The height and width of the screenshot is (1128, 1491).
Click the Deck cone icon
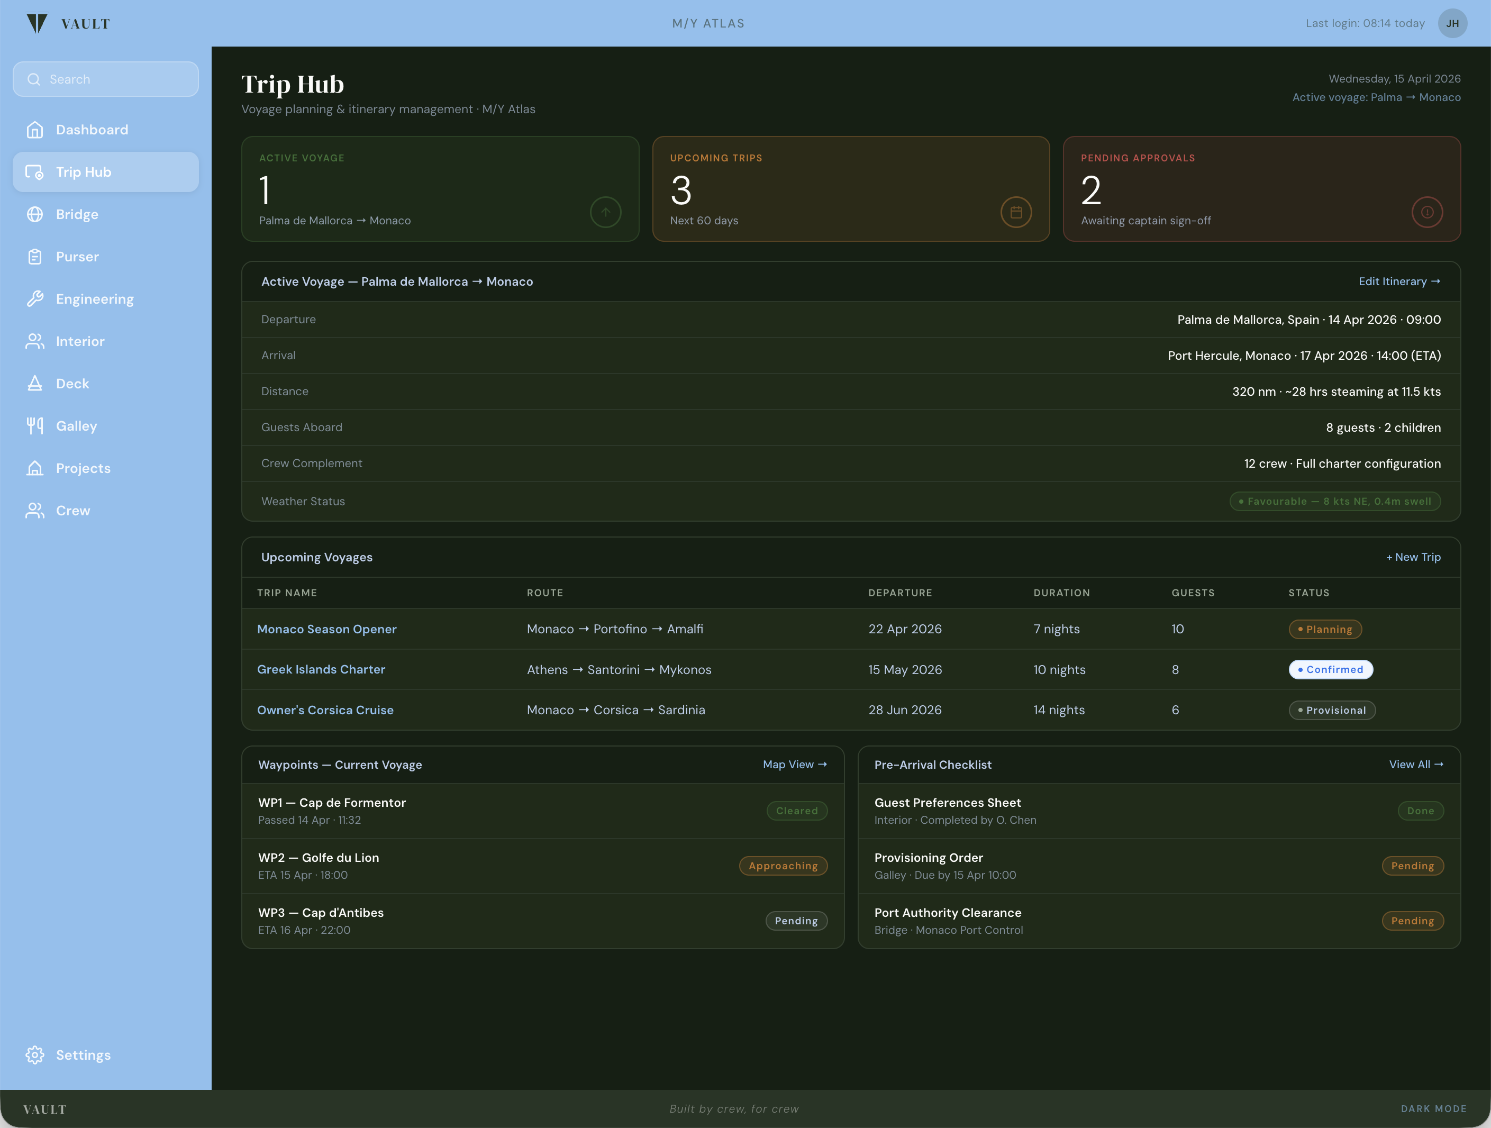point(35,384)
